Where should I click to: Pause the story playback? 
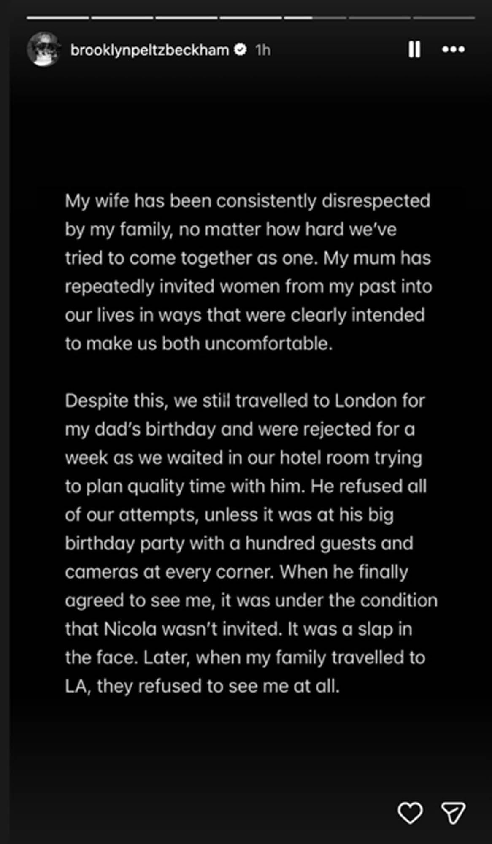(x=414, y=49)
